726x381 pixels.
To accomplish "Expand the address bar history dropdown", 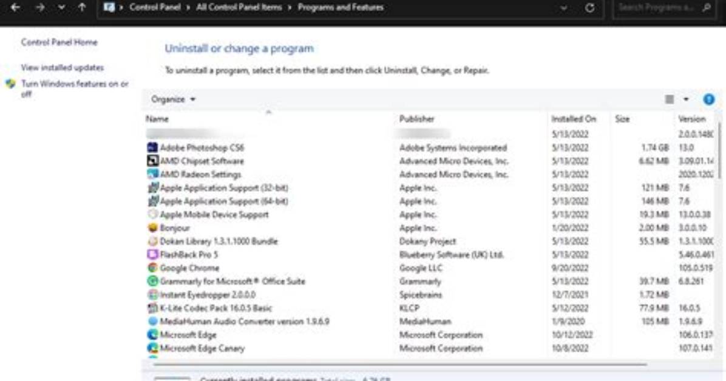I will pyautogui.click(x=563, y=8).
